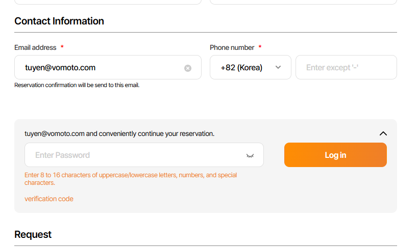Viewport: 418px width, 247px height.
Task: Clear the email address with the X icon
Action: point(188,68)
